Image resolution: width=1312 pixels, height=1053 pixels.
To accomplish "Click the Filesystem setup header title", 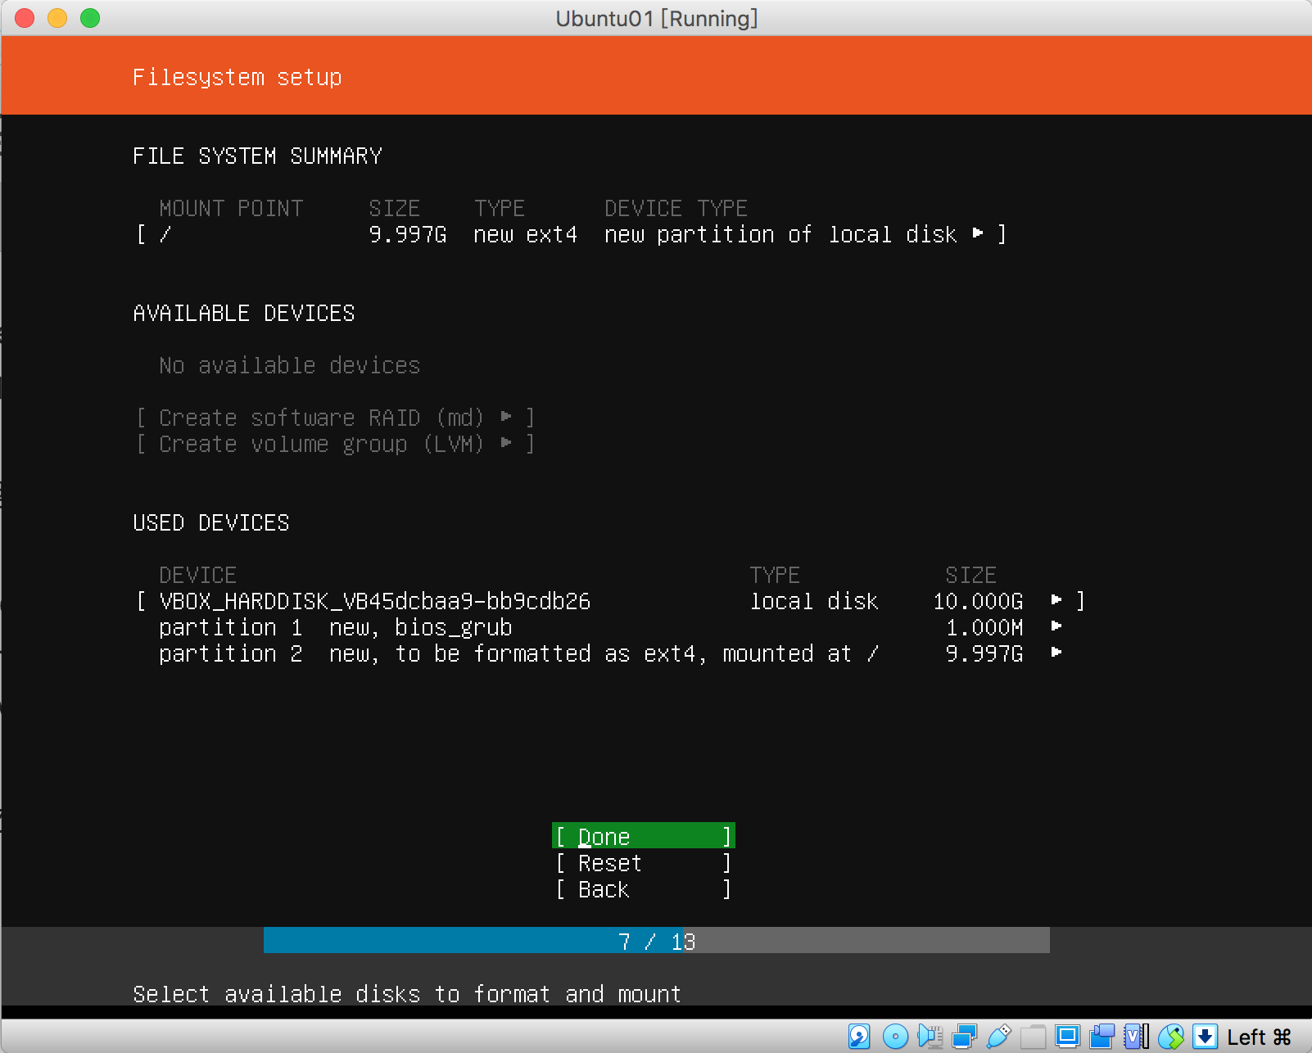I will [x=238, y=77].
